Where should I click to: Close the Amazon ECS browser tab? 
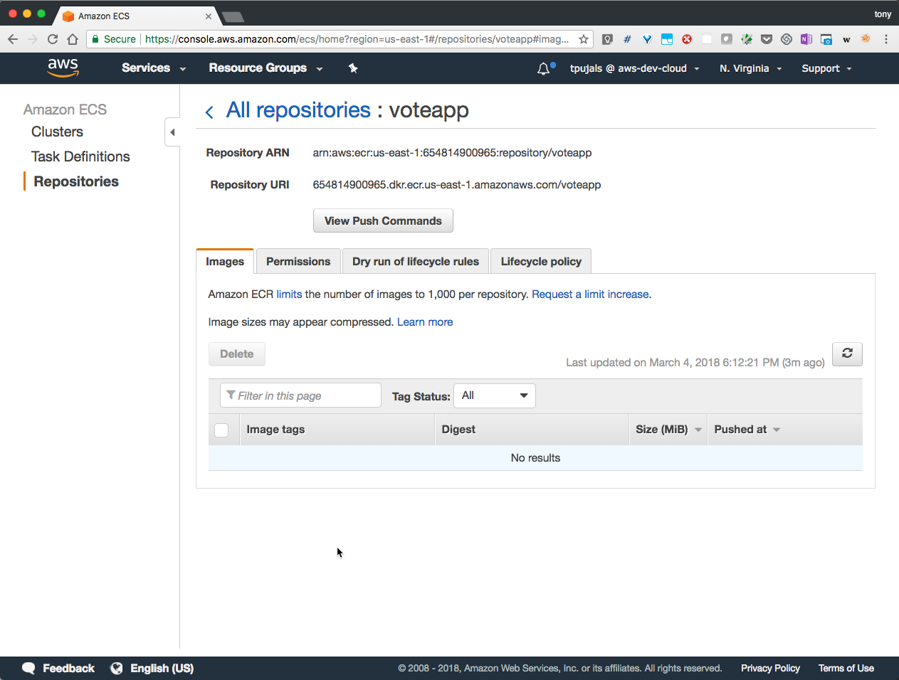point(209,16)
